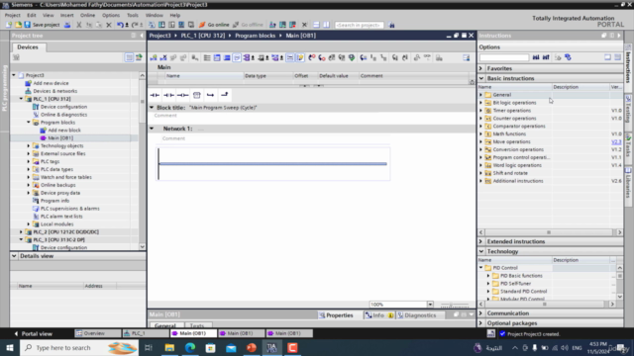
Task: Click the New project toolbar icon
Action: [9, 25]
